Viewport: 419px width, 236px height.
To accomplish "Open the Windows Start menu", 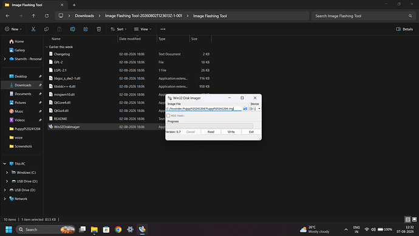I will (9, 229).
